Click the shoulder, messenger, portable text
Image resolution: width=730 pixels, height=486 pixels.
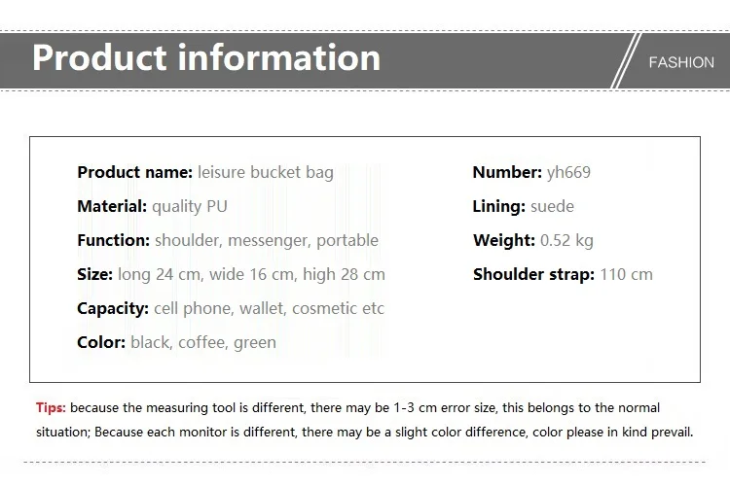(267, 241)
